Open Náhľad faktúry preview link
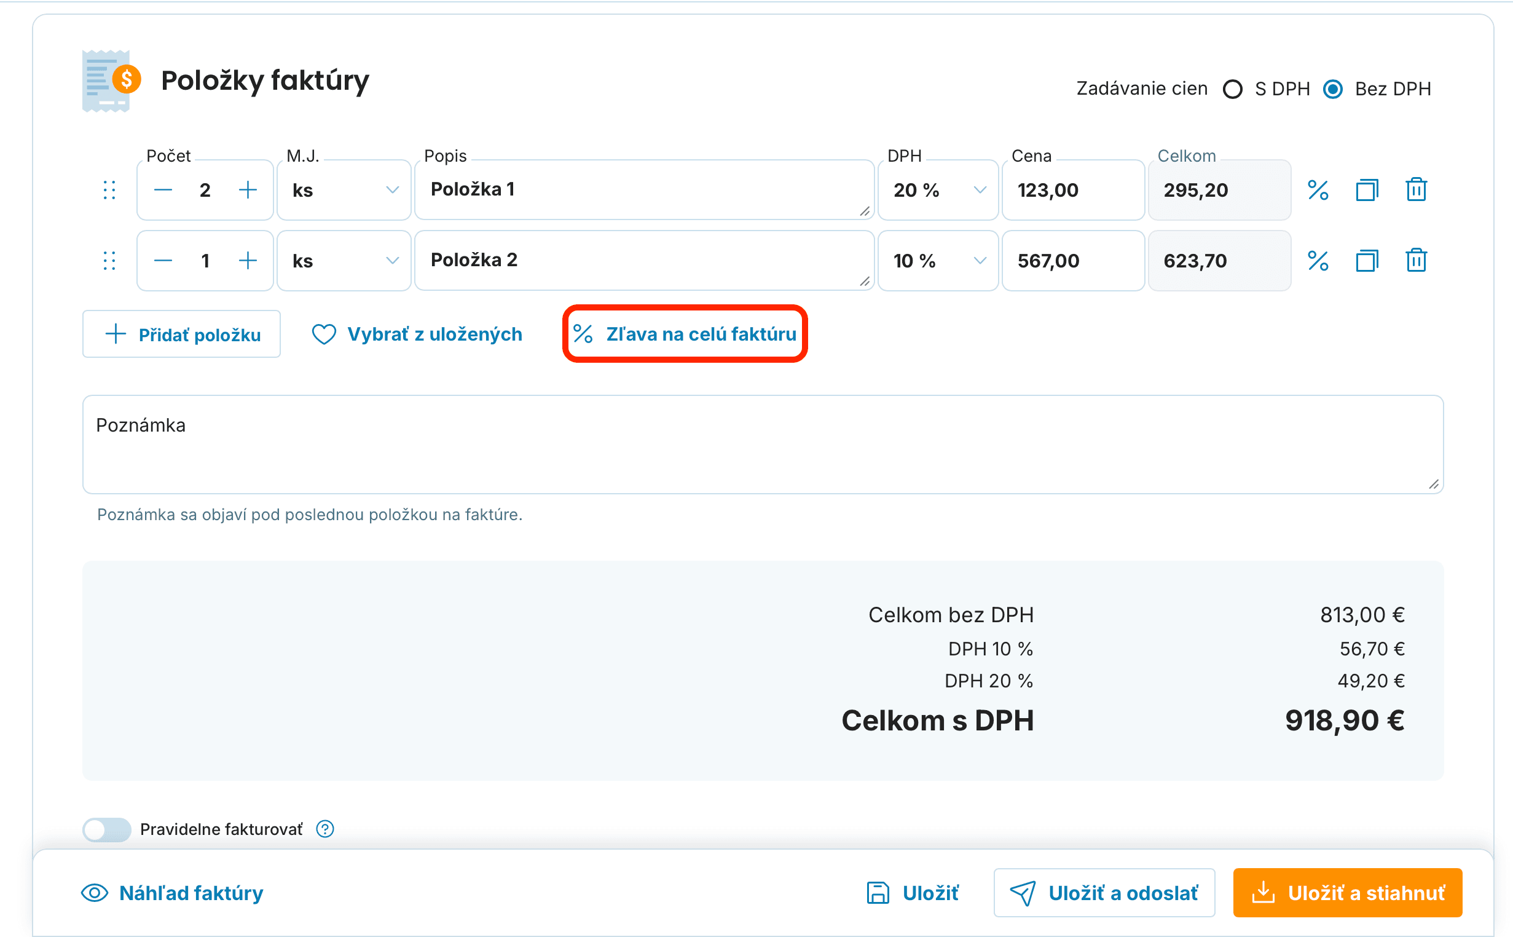1513x937 pixels. [x=172, y=892]
